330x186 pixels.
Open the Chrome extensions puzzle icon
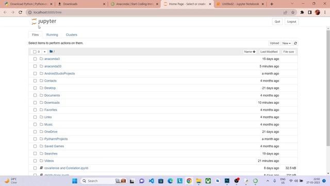(302, 12)
